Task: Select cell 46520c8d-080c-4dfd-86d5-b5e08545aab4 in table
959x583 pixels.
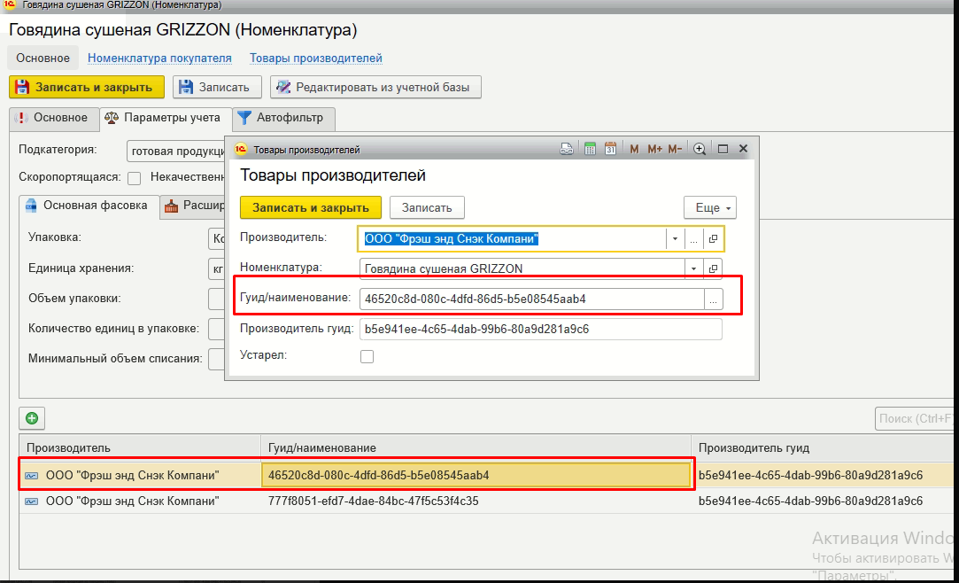Action: coord(476,475)
